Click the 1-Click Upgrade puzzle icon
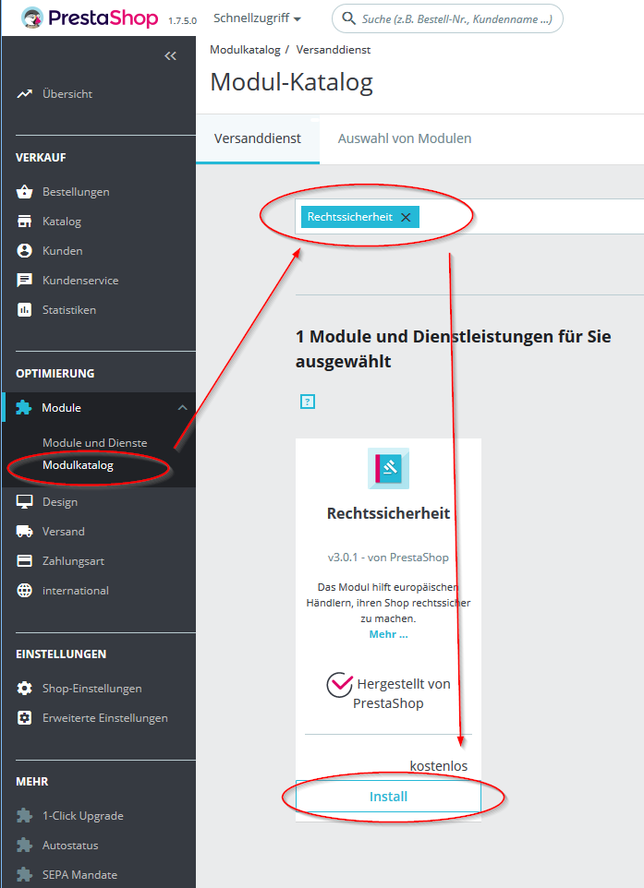 [x=24, y=815]
